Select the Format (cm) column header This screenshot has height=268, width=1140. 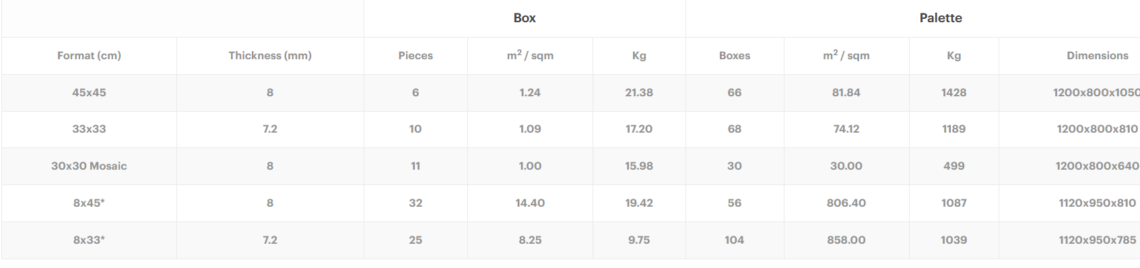coord(89,56)
